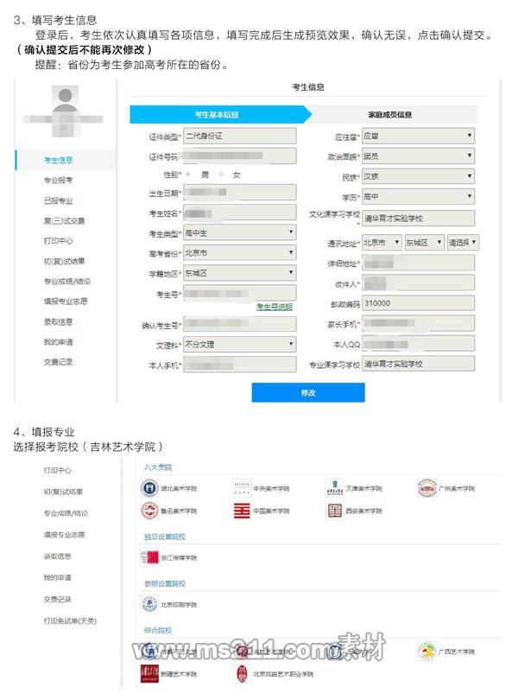
Task: Click the 邮政编码 input field
Action: click(417, 303)
